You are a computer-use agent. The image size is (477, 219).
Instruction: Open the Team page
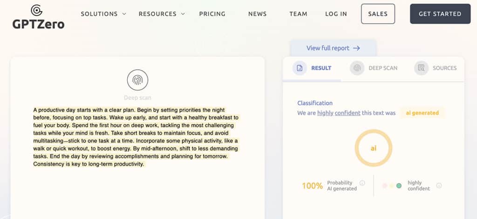tap(298, 14)
